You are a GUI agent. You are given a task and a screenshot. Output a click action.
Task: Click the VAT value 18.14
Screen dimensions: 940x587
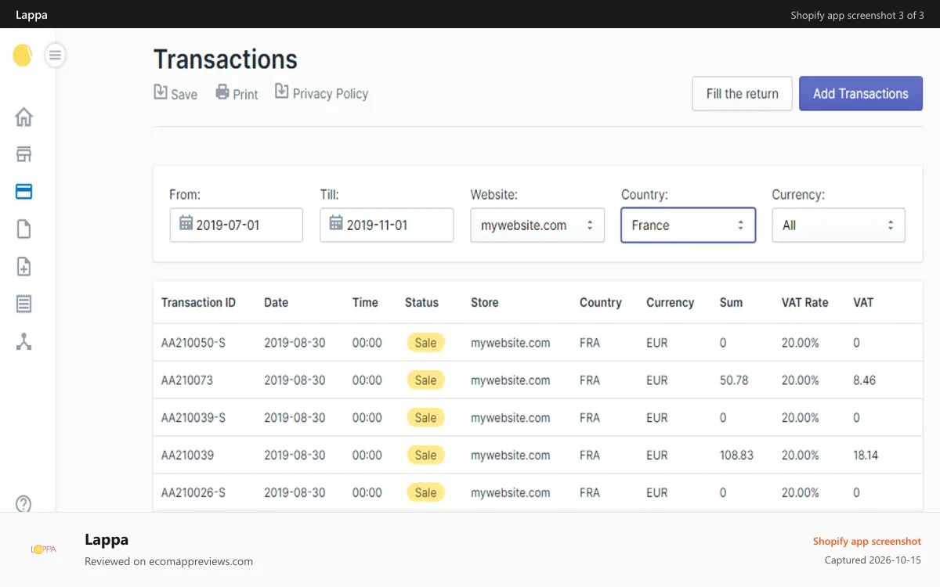click(x=866, y=456)
